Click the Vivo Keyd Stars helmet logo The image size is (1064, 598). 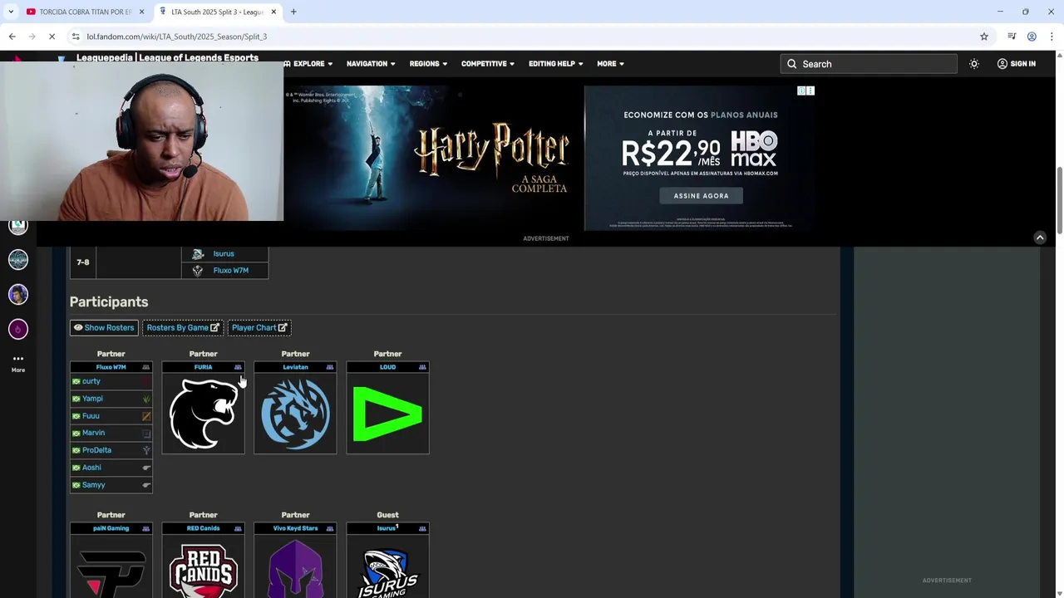[x=295, y=568]
